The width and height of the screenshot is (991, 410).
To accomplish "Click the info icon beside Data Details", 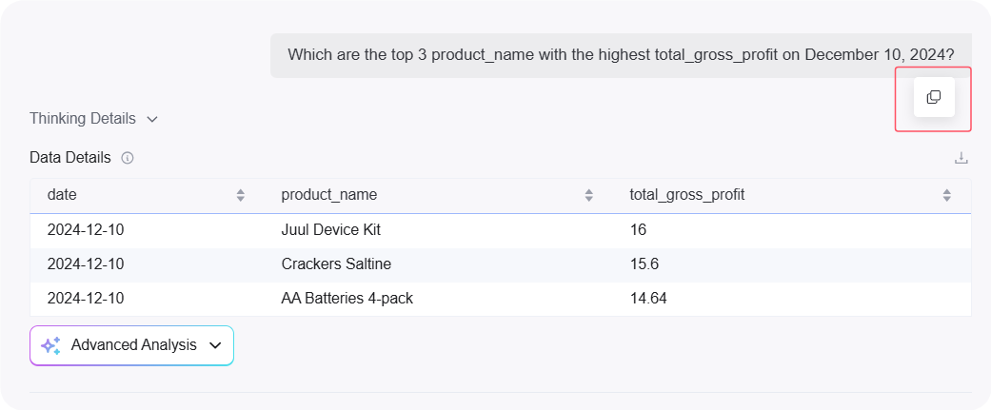I will click(x=128, y=158).
